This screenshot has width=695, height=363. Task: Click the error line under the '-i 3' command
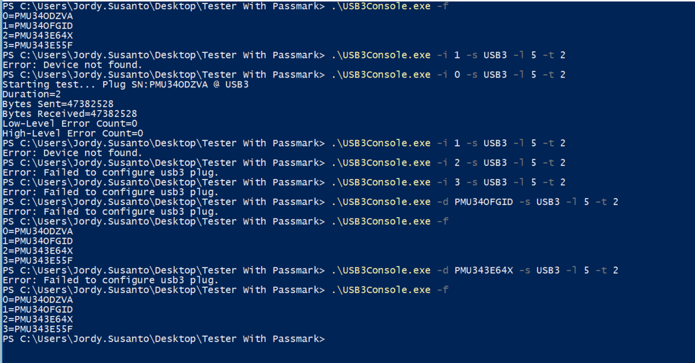click(x=111, y=192)
